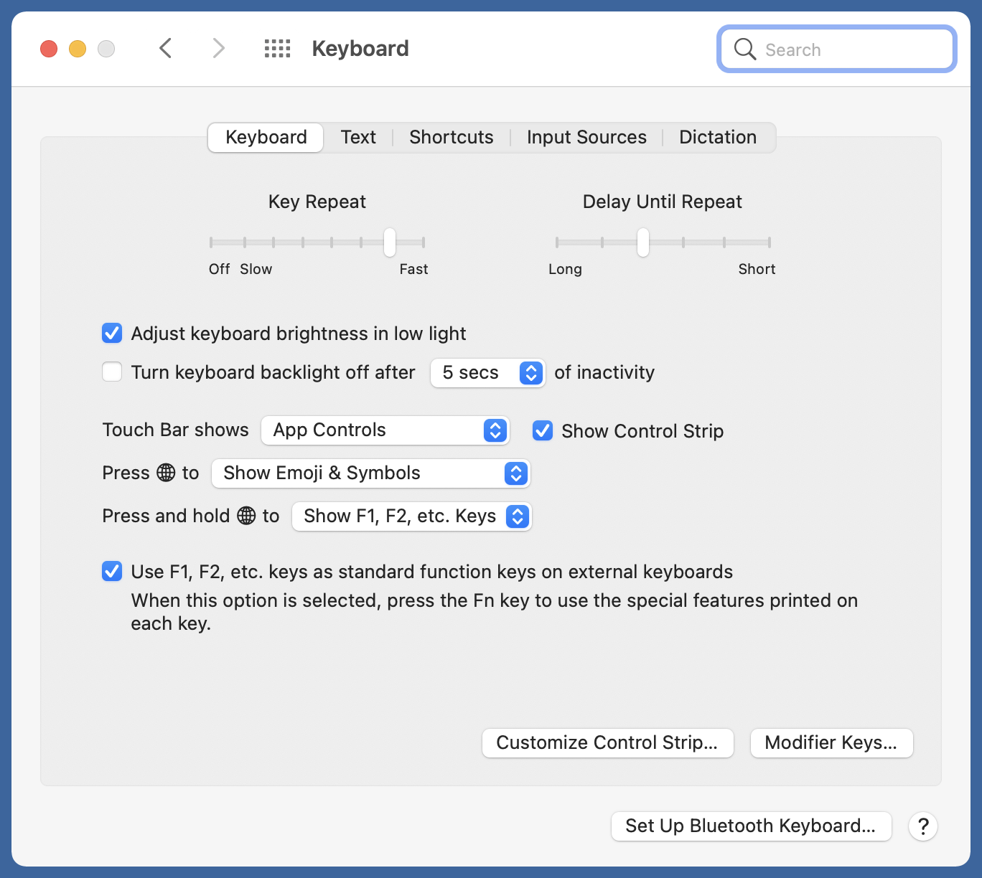Screen dimensions: 982x878
Task: Uncheck Show Control Strip
Action: (x=543, y=431)
